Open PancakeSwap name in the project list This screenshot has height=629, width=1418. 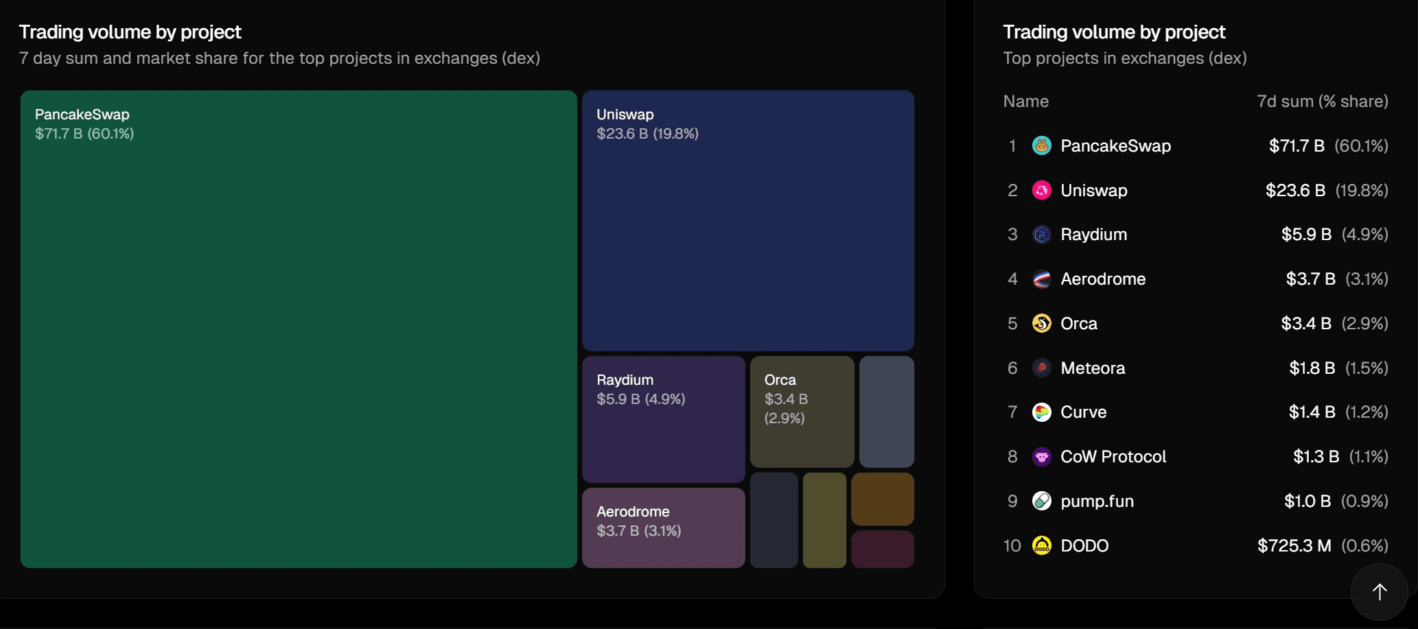coord(1115,145)
